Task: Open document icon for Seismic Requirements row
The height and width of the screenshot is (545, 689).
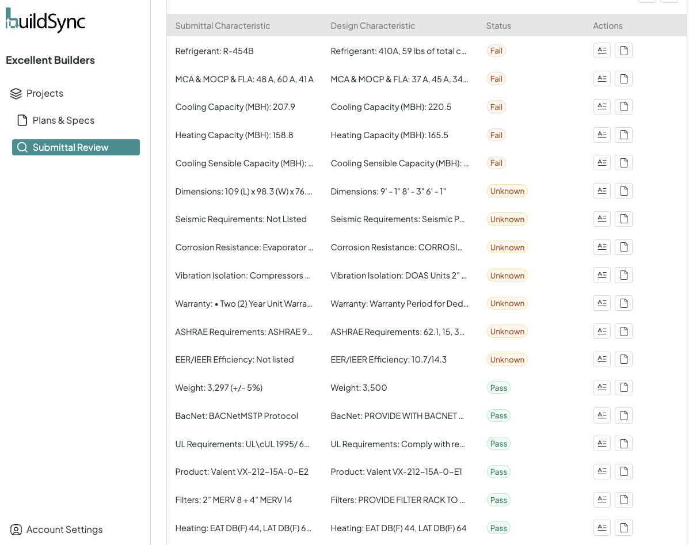Action: pyautogui.click(x=623, y=219)
